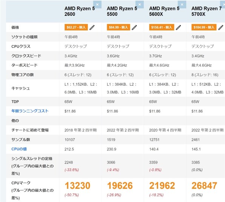The image size is (225, 202).
Task: Click single thread rating 3066
Action: click(111, 162)
